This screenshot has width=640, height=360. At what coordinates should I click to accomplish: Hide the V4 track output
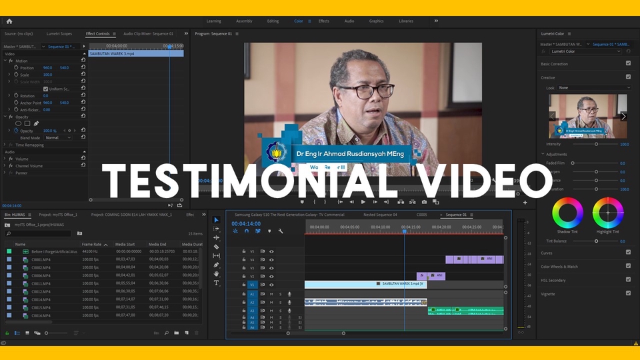coord(271,259)
